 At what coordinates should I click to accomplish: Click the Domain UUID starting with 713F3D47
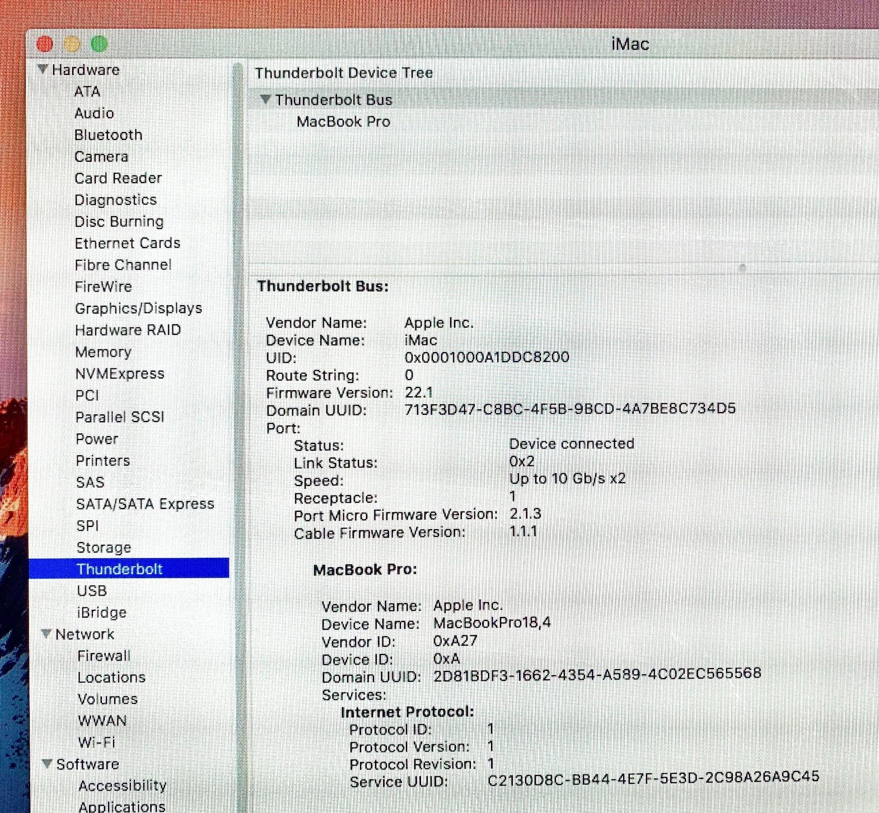point(570,409)
